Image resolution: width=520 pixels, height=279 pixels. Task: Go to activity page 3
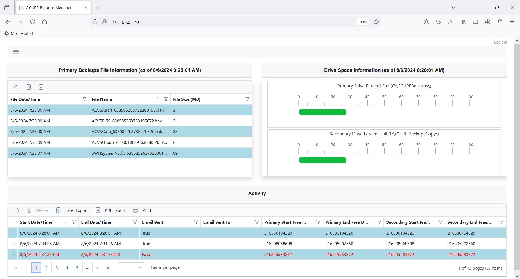(57, 268)
